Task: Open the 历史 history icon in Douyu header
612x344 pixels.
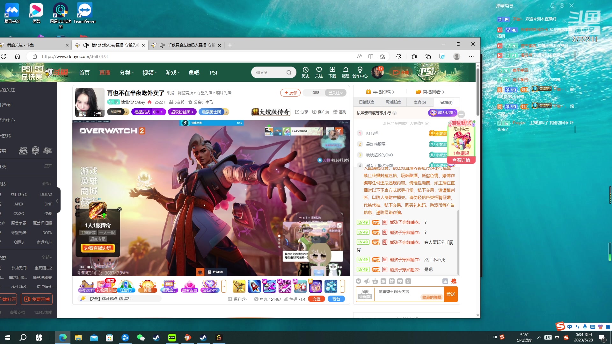Action: pyautogui.click(x=305, y=72)
